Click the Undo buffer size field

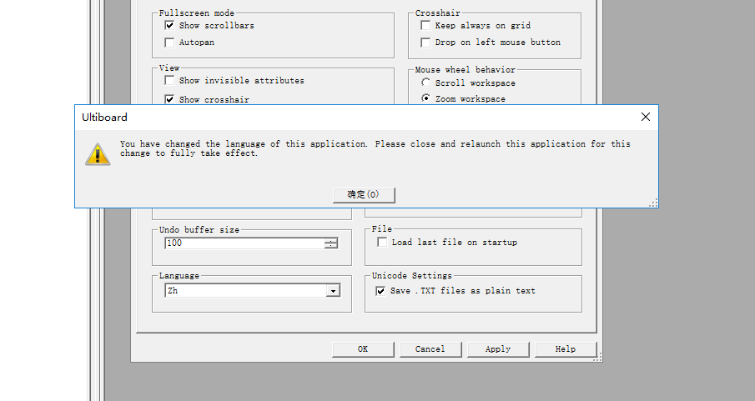tap(244, 243)
